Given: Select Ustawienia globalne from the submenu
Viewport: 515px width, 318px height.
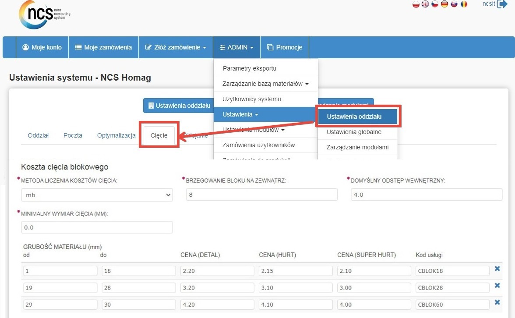Looking at the screenshot, I should click(354, 132).
